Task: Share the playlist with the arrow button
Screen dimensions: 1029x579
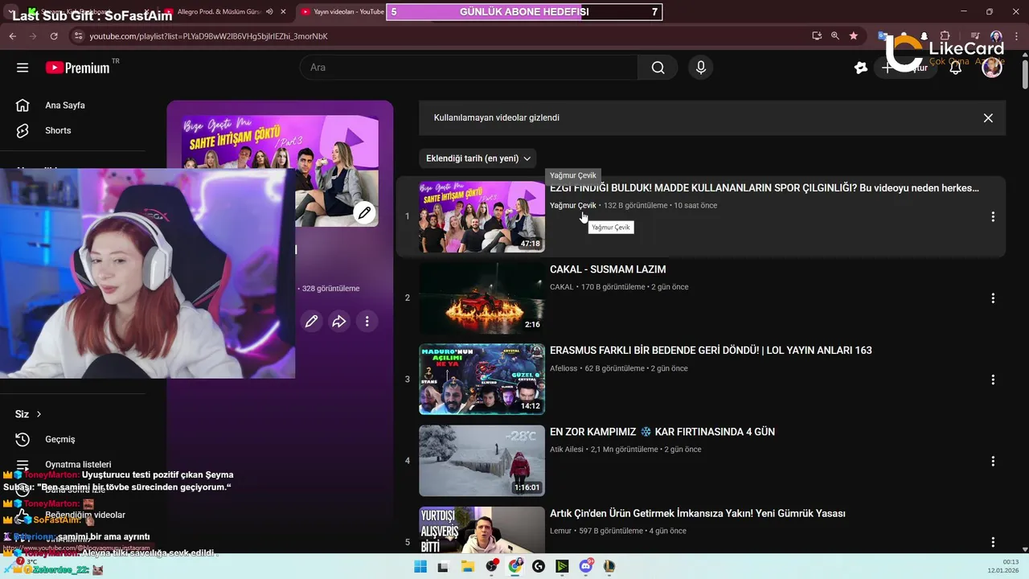Action: 339,322
